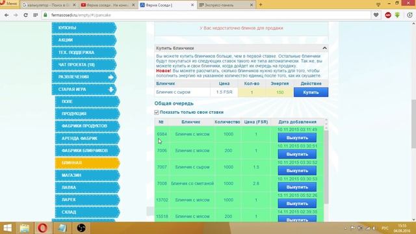Image resolution: width=416 pixels, height=234 pixels.
Task: Add page to bookmarks with heart icon
Action: click(376, 15)
